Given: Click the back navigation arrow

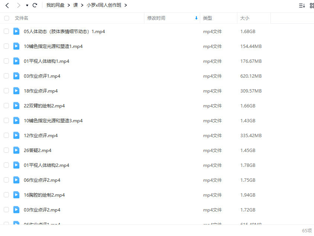Looking at the screenshot, I should [7, 6].
